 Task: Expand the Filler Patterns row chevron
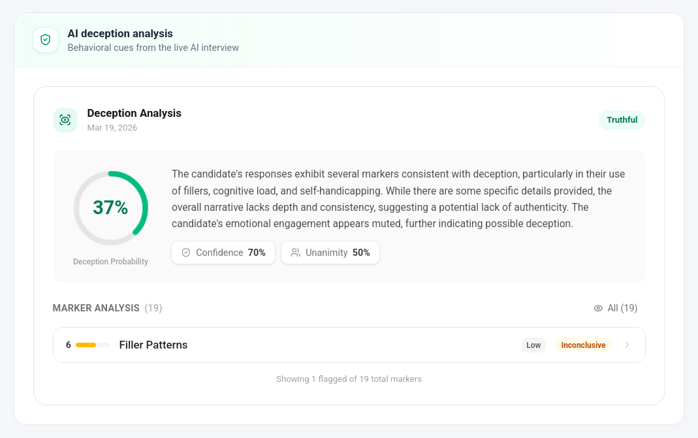click(627, 345)
